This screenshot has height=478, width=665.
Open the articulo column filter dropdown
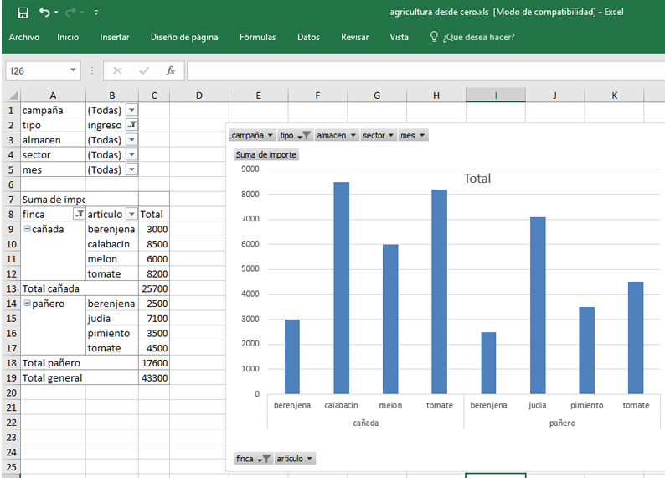pos(131,215)
